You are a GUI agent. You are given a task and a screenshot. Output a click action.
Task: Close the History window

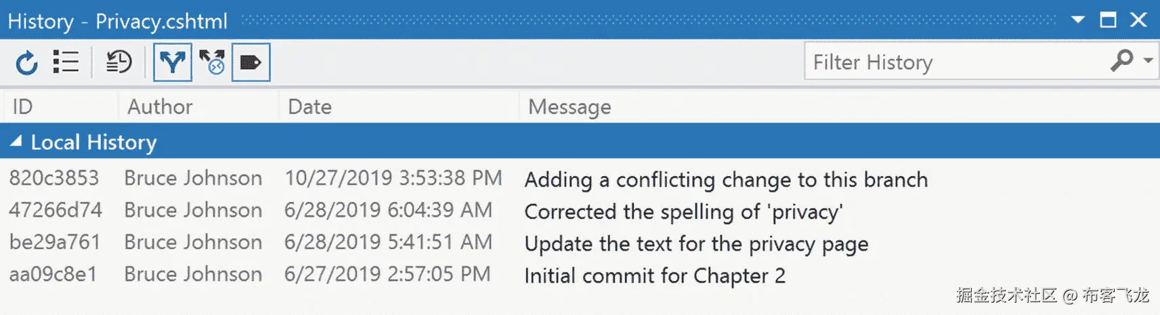(x=1138, y=20)
